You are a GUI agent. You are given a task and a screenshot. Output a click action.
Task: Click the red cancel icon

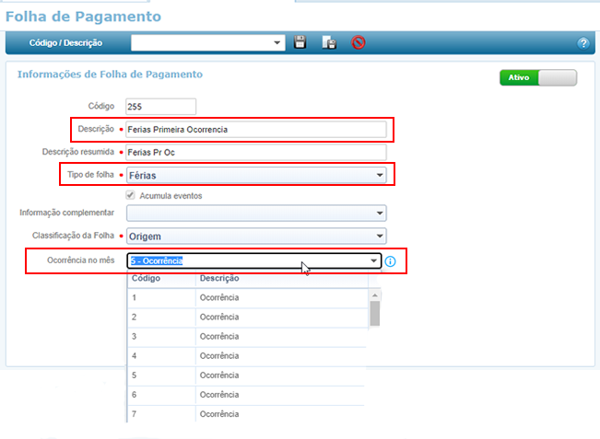pyautogui.click(x=359, y=42)
